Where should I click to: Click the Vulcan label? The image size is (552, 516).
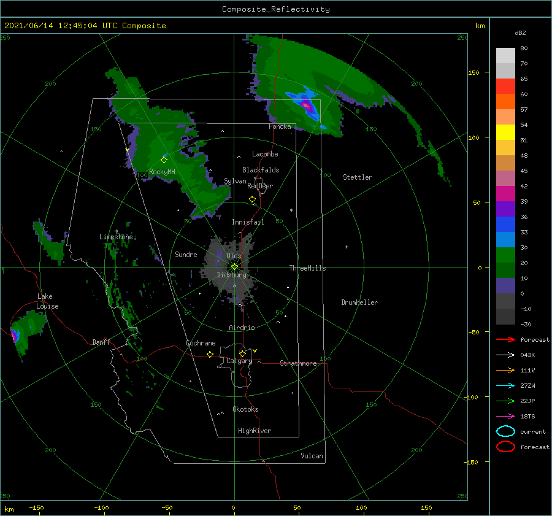click(x=312, y=456)
